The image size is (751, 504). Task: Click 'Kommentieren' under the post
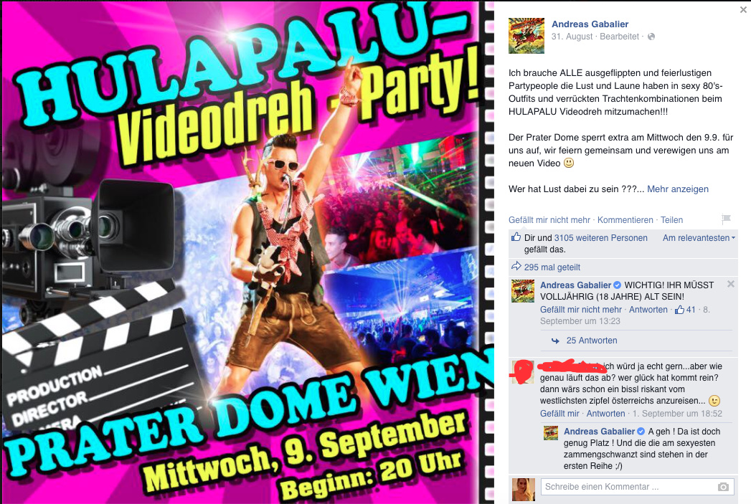tap(625, 219)
